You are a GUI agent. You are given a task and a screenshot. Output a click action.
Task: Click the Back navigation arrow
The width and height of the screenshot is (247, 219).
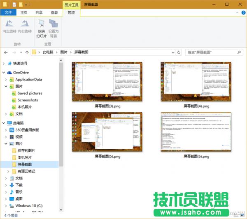[x=6, y=53]
